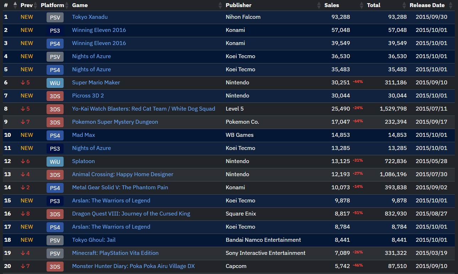Click the Level 5 publisher cell

pyautogui.click(x=235, y=109)
